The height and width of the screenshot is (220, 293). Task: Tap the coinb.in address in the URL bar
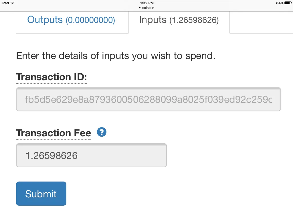click(148, 8)
